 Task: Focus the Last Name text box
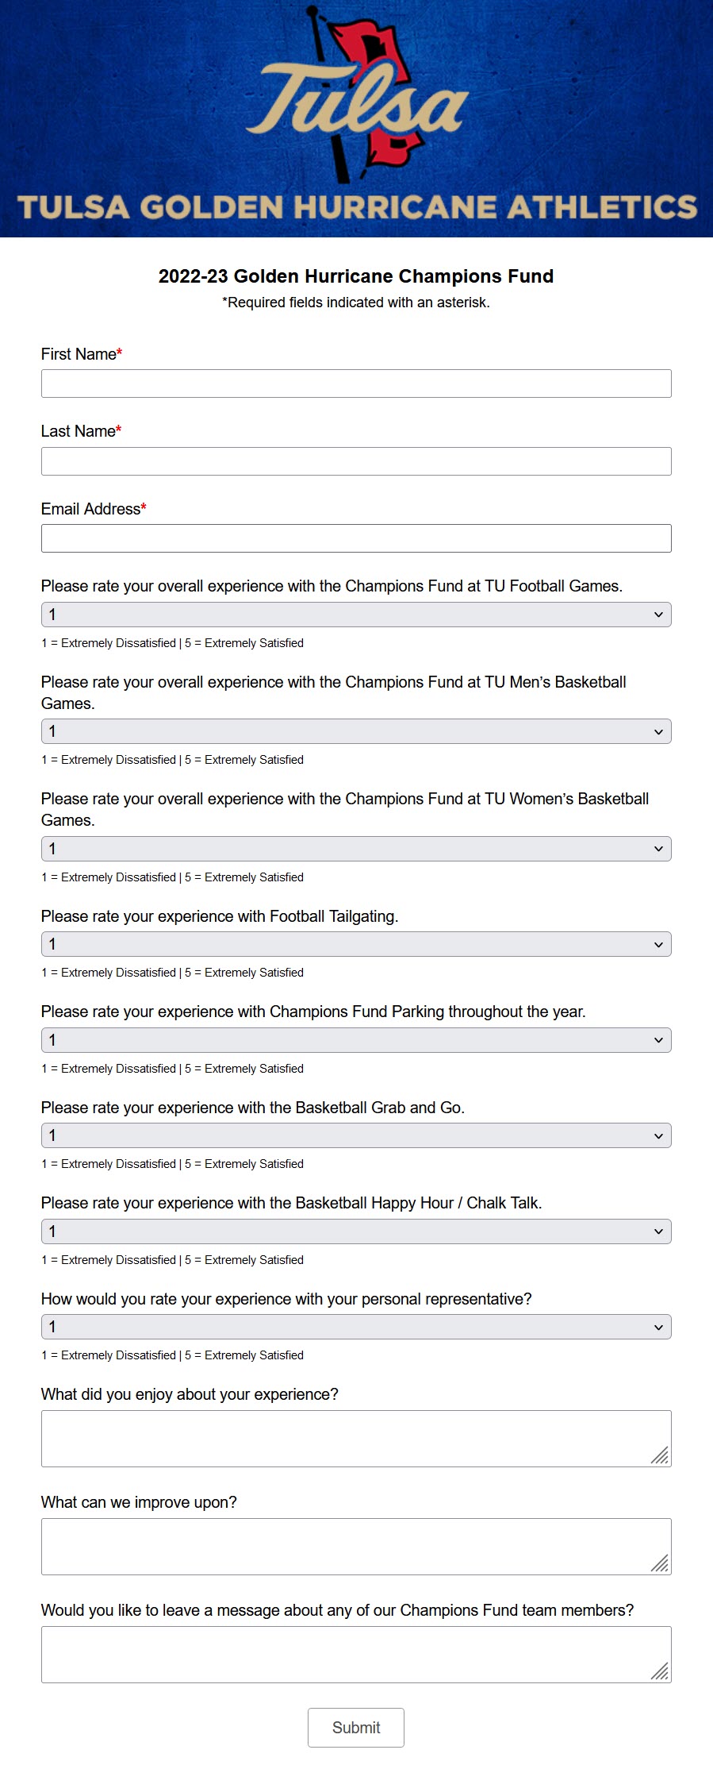click(356, 461)
